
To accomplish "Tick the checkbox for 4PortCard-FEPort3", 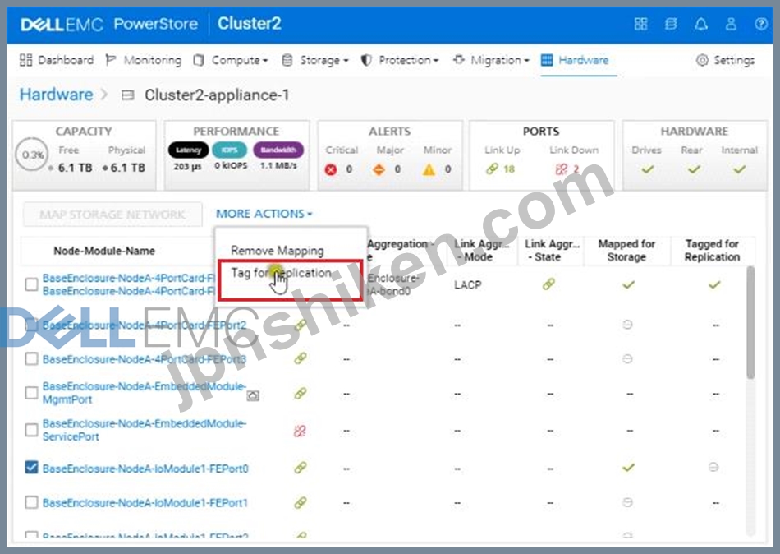I will [31, 358].
